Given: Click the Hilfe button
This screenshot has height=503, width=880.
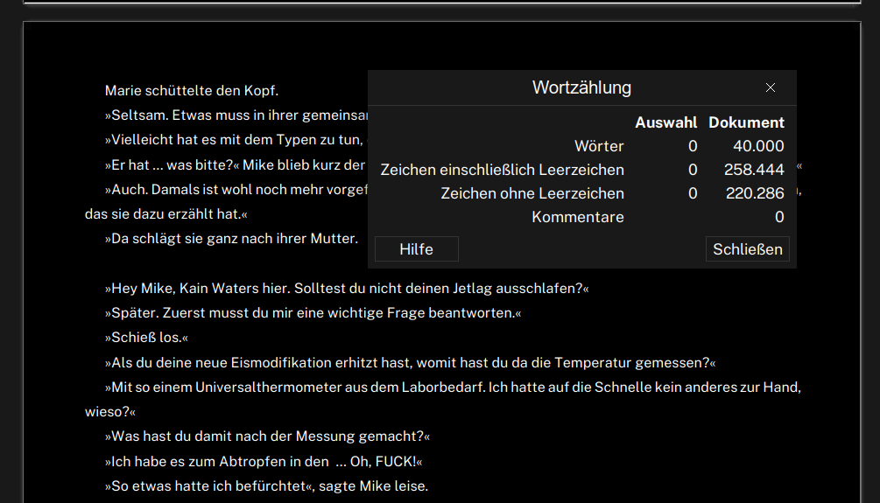Looking at the screenshot, I should 416,249.
